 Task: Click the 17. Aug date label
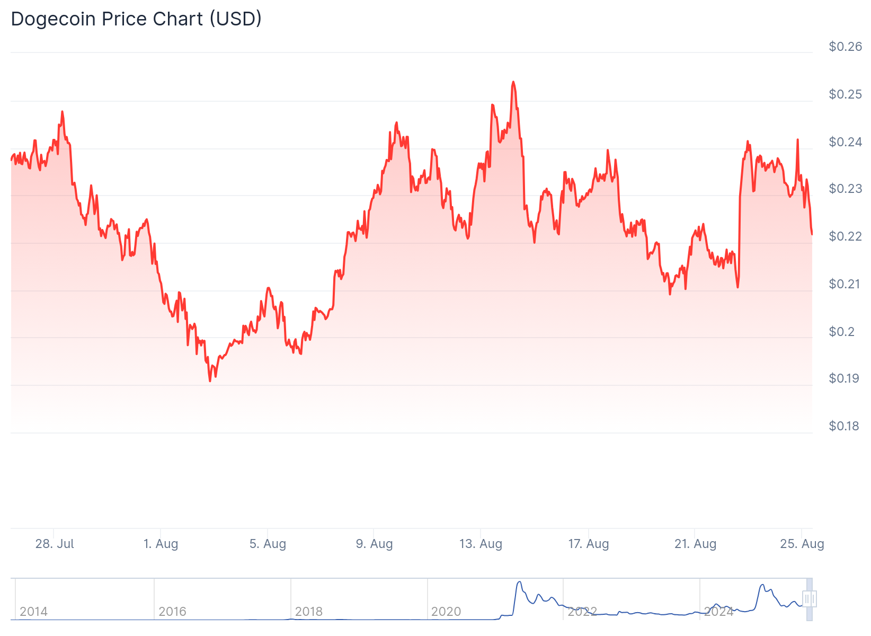tap(588, 544)
